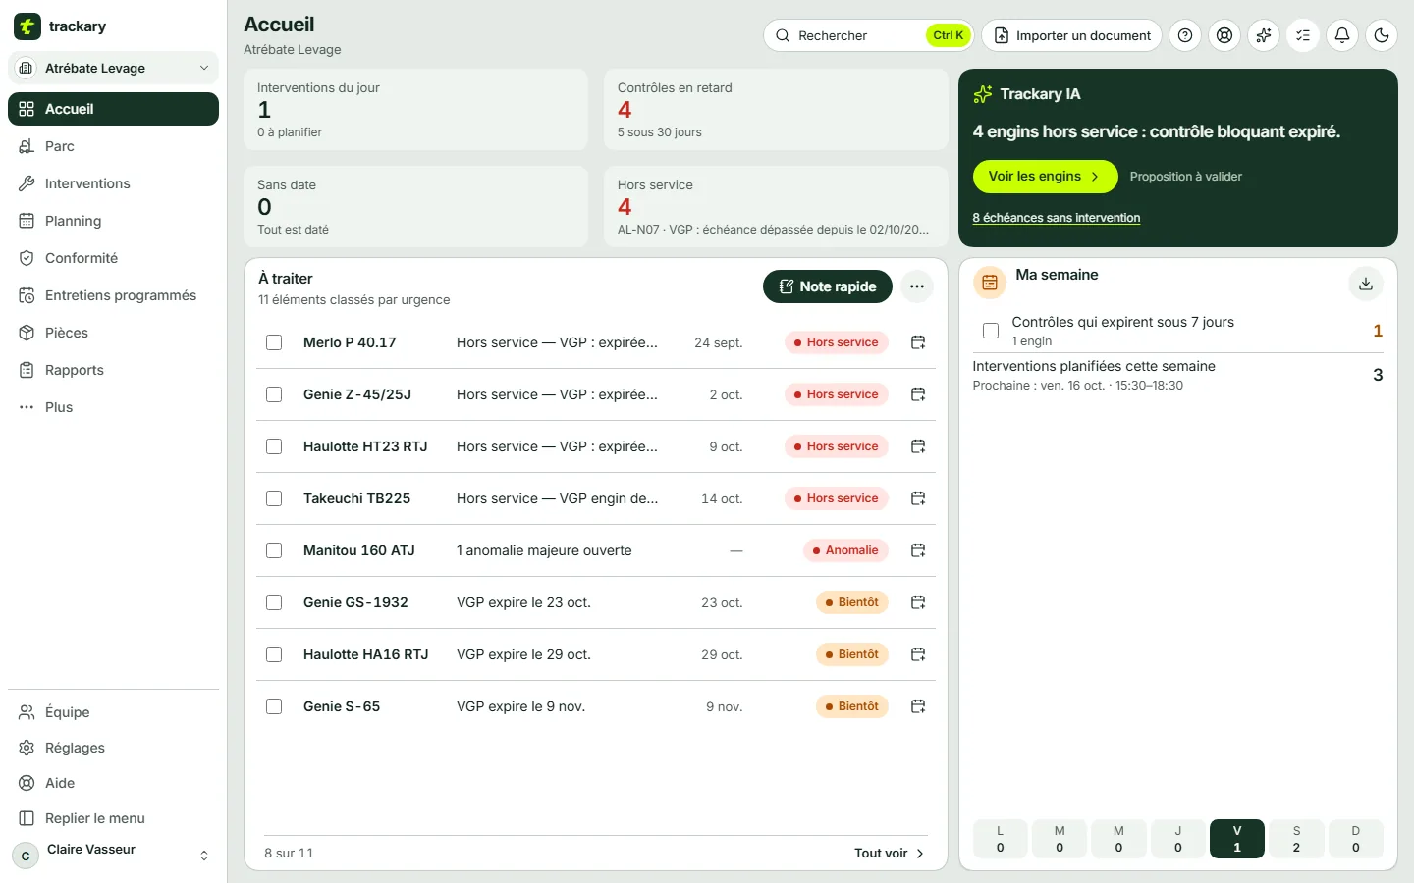Click the Anomalie badge on Manitou row
This screenshot has height=883, width=1414.
click(x=845, y=550)
